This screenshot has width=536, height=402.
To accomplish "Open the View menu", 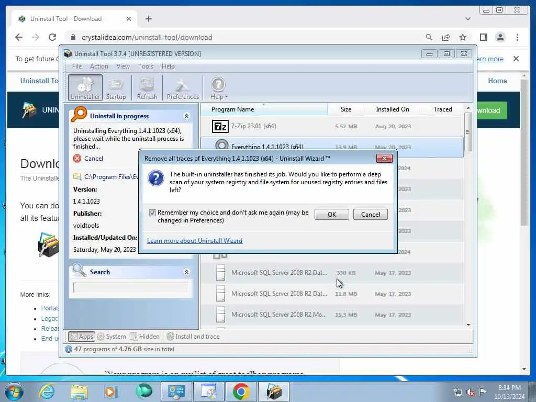I will tap(123, 66).
